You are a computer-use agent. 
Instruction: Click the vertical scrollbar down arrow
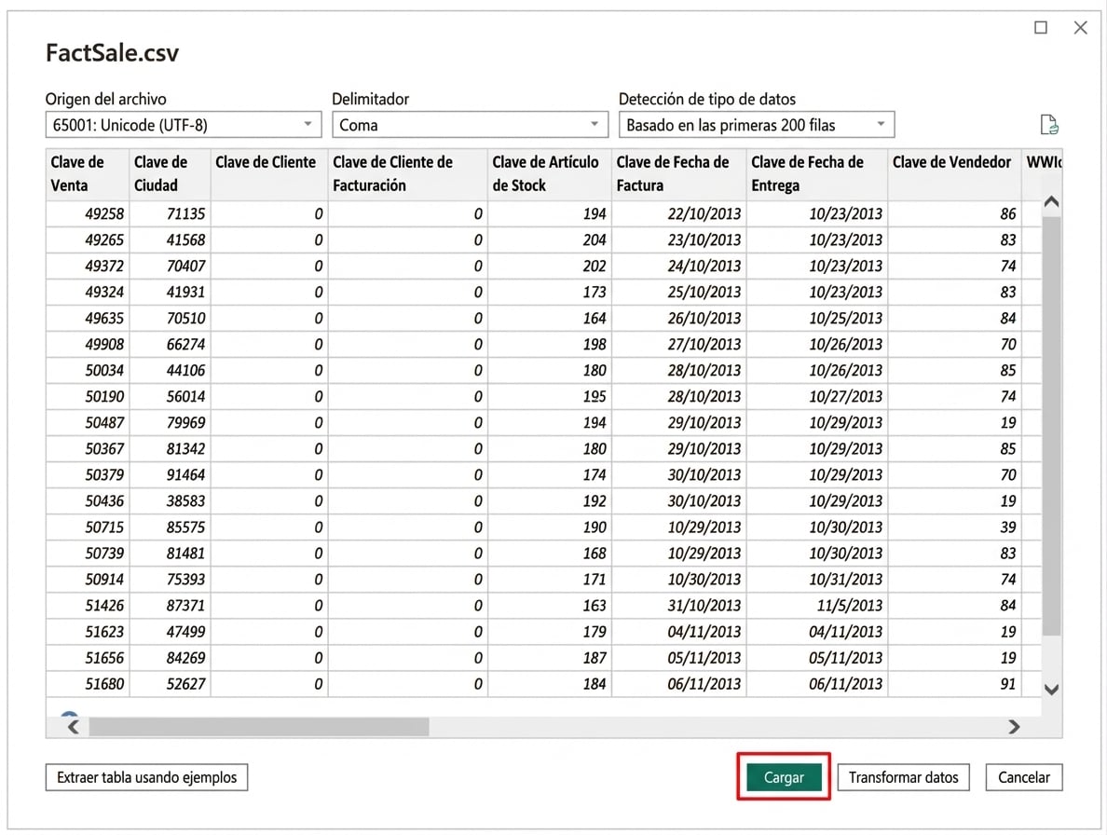(1051, 690)
